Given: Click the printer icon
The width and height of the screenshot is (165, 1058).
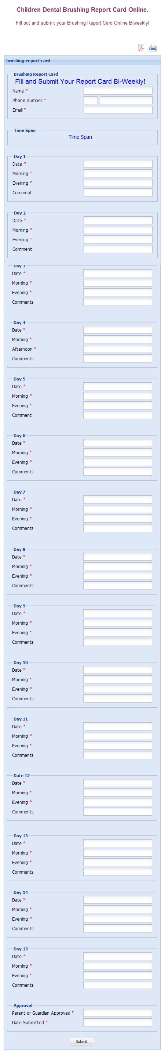Looking at the screenshot, I should pos(153,48).
